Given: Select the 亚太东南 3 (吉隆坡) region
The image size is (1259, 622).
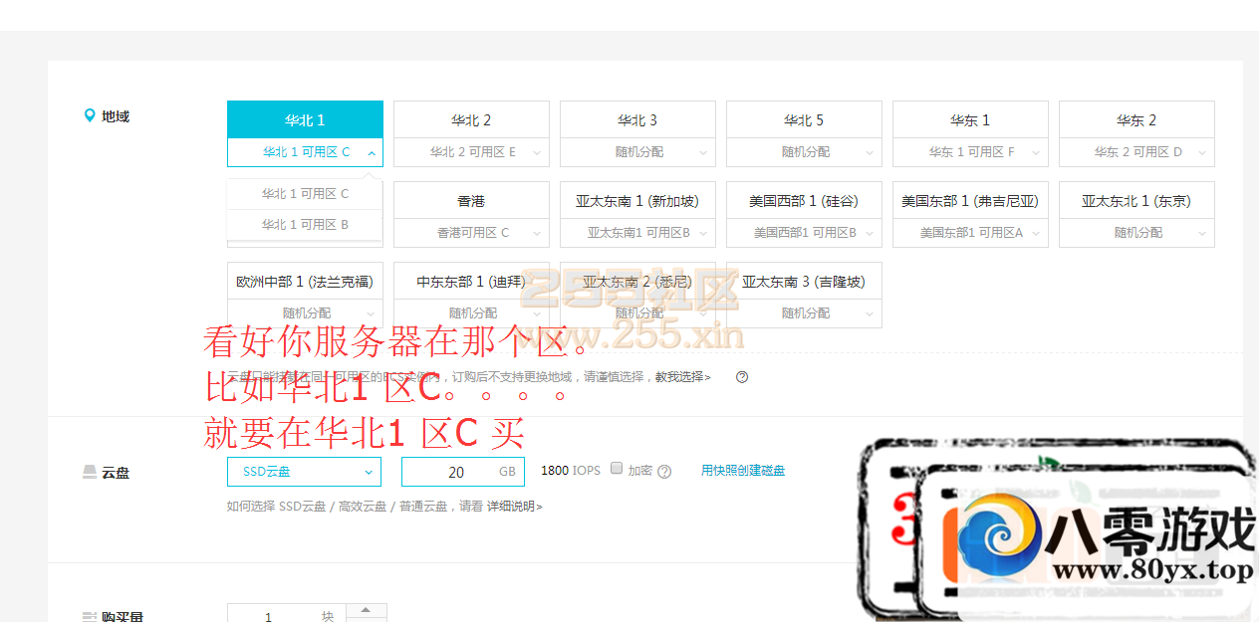Looking at the screenshot, I should point(804,281).
